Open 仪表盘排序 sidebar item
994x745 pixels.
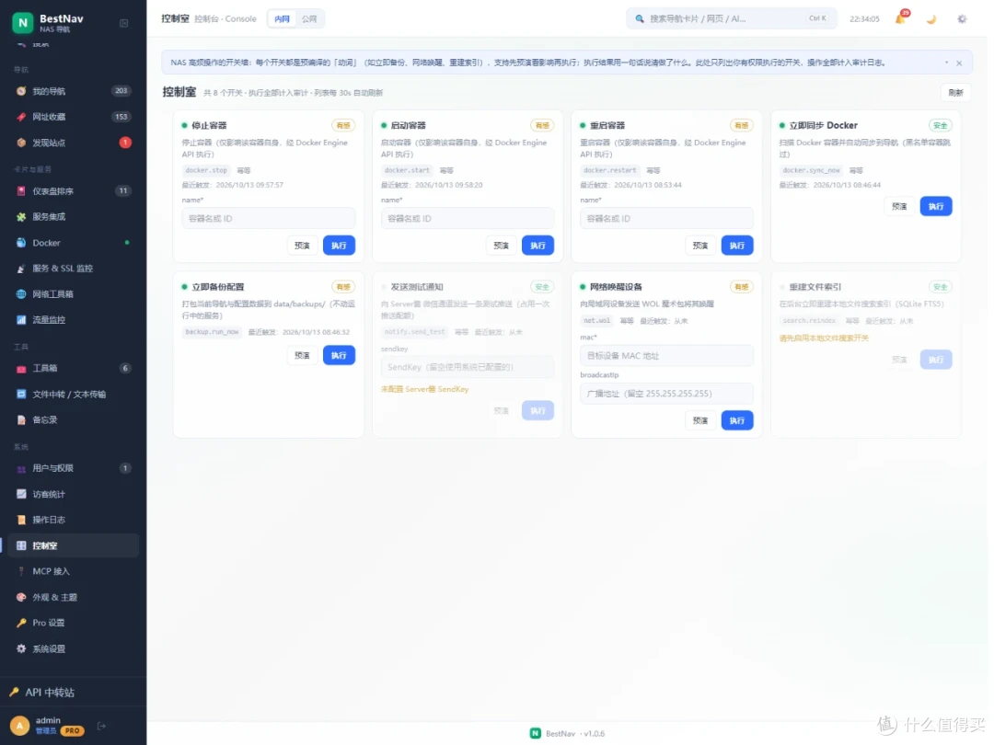tap(74, 190)
